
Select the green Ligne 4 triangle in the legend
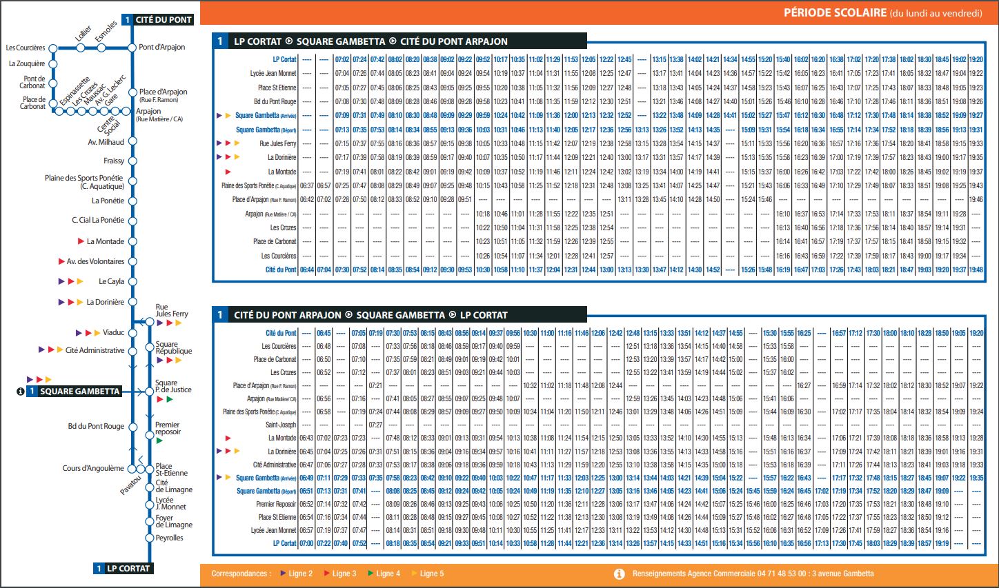coord(370,574)
